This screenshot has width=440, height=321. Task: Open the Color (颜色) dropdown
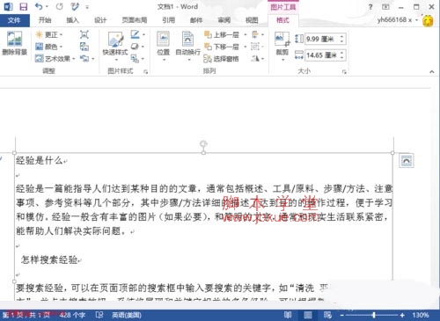pyautogui.click(x=49, y=47)
